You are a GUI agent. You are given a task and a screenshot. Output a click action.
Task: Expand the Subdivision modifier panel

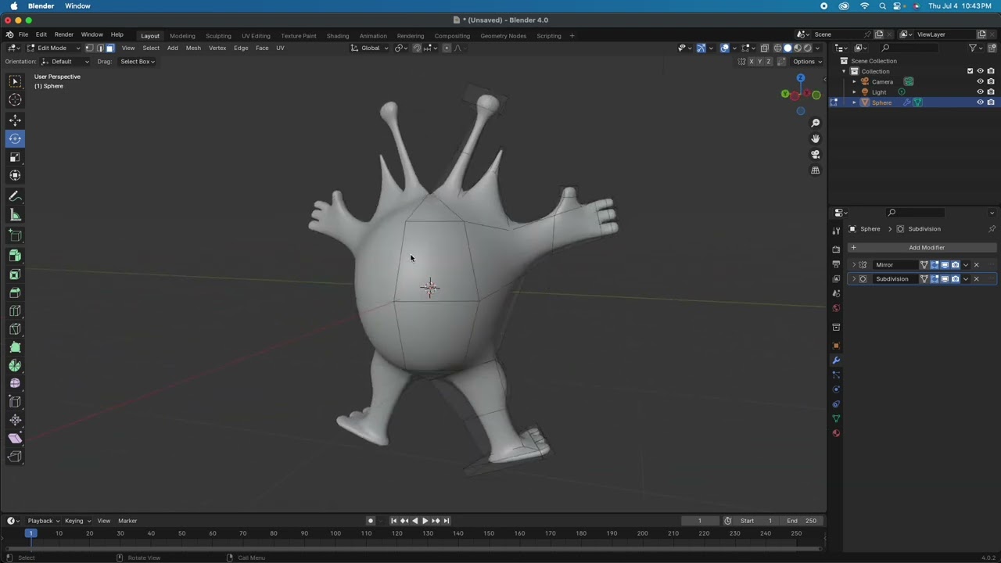[853, 279]
